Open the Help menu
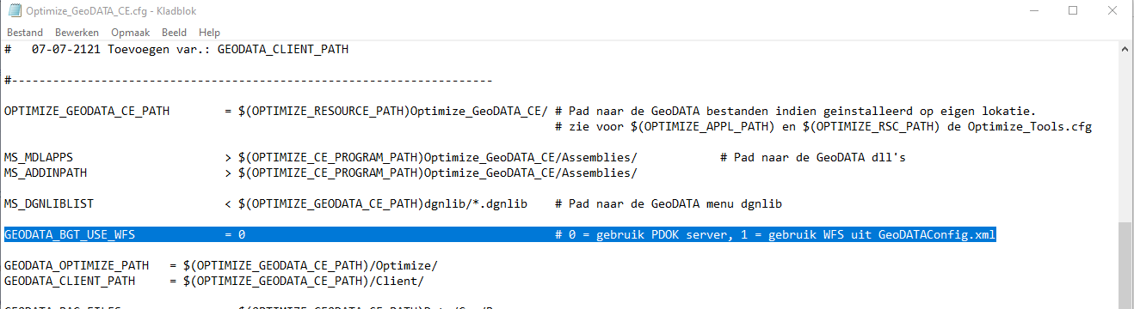Image resolution: width=1134 pixels, height=309 pixels. coord(210,33)
